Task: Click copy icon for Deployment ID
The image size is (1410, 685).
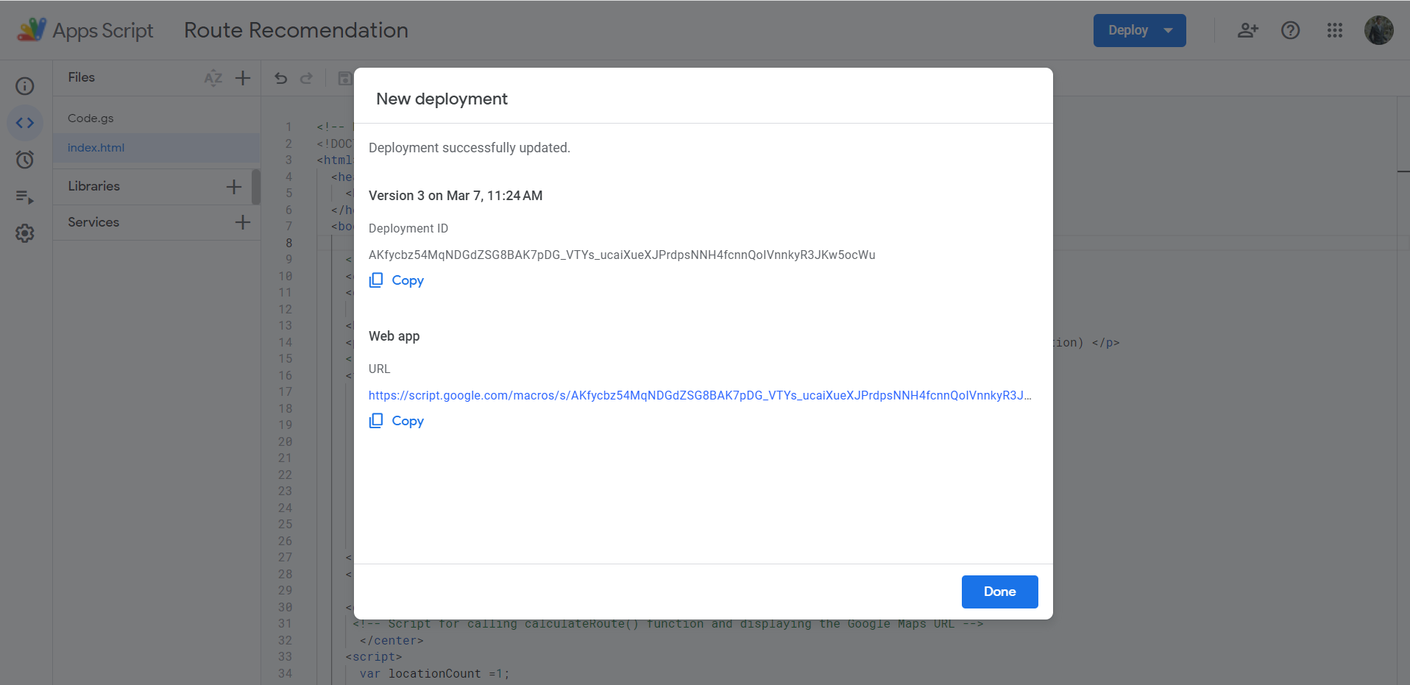Action: click(x=376, y=280)
